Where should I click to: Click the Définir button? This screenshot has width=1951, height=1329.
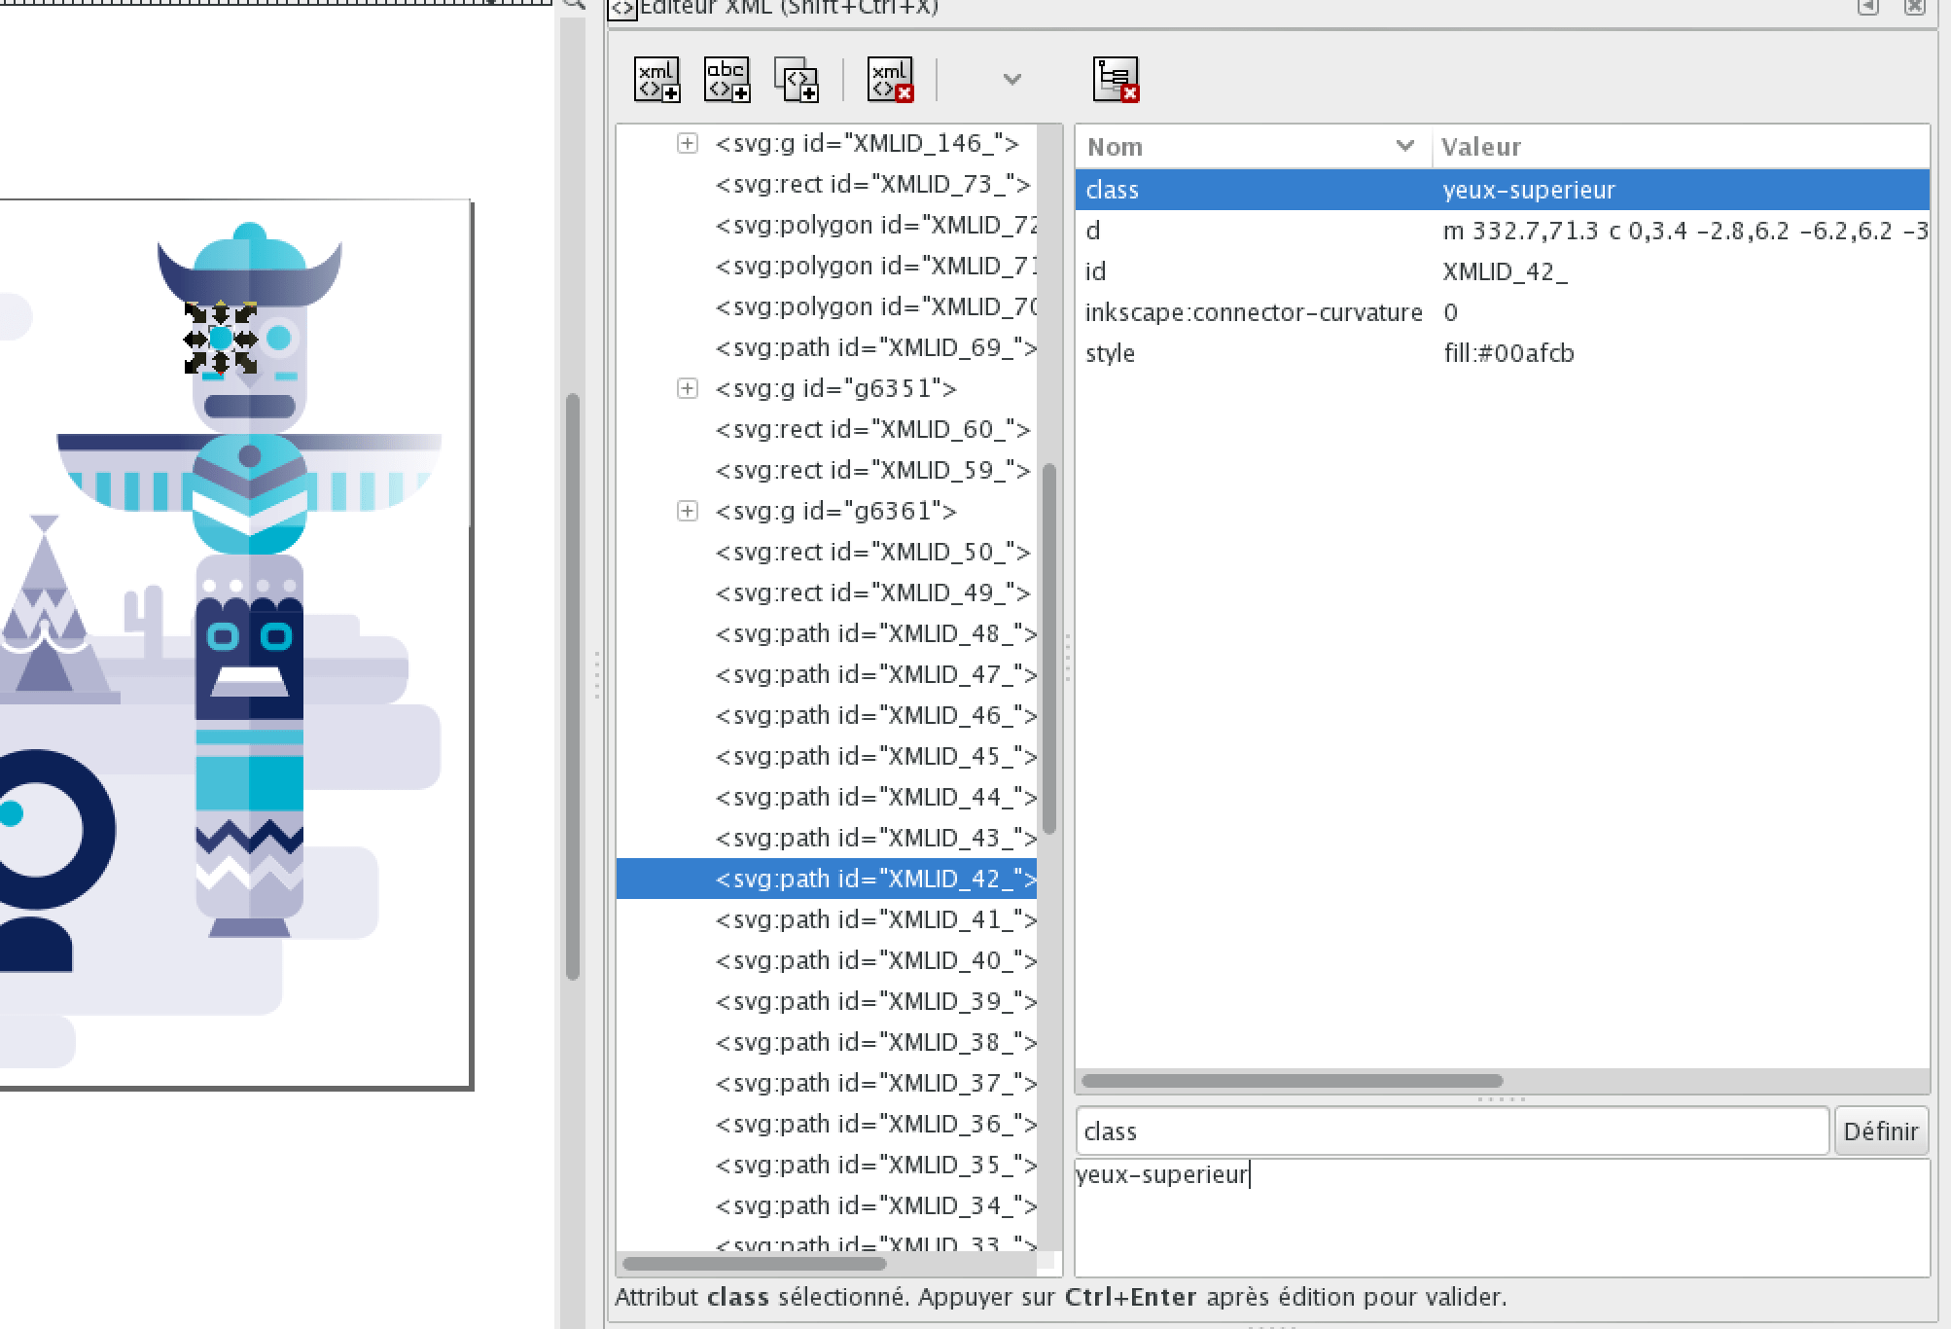tap(1880, 1131)
